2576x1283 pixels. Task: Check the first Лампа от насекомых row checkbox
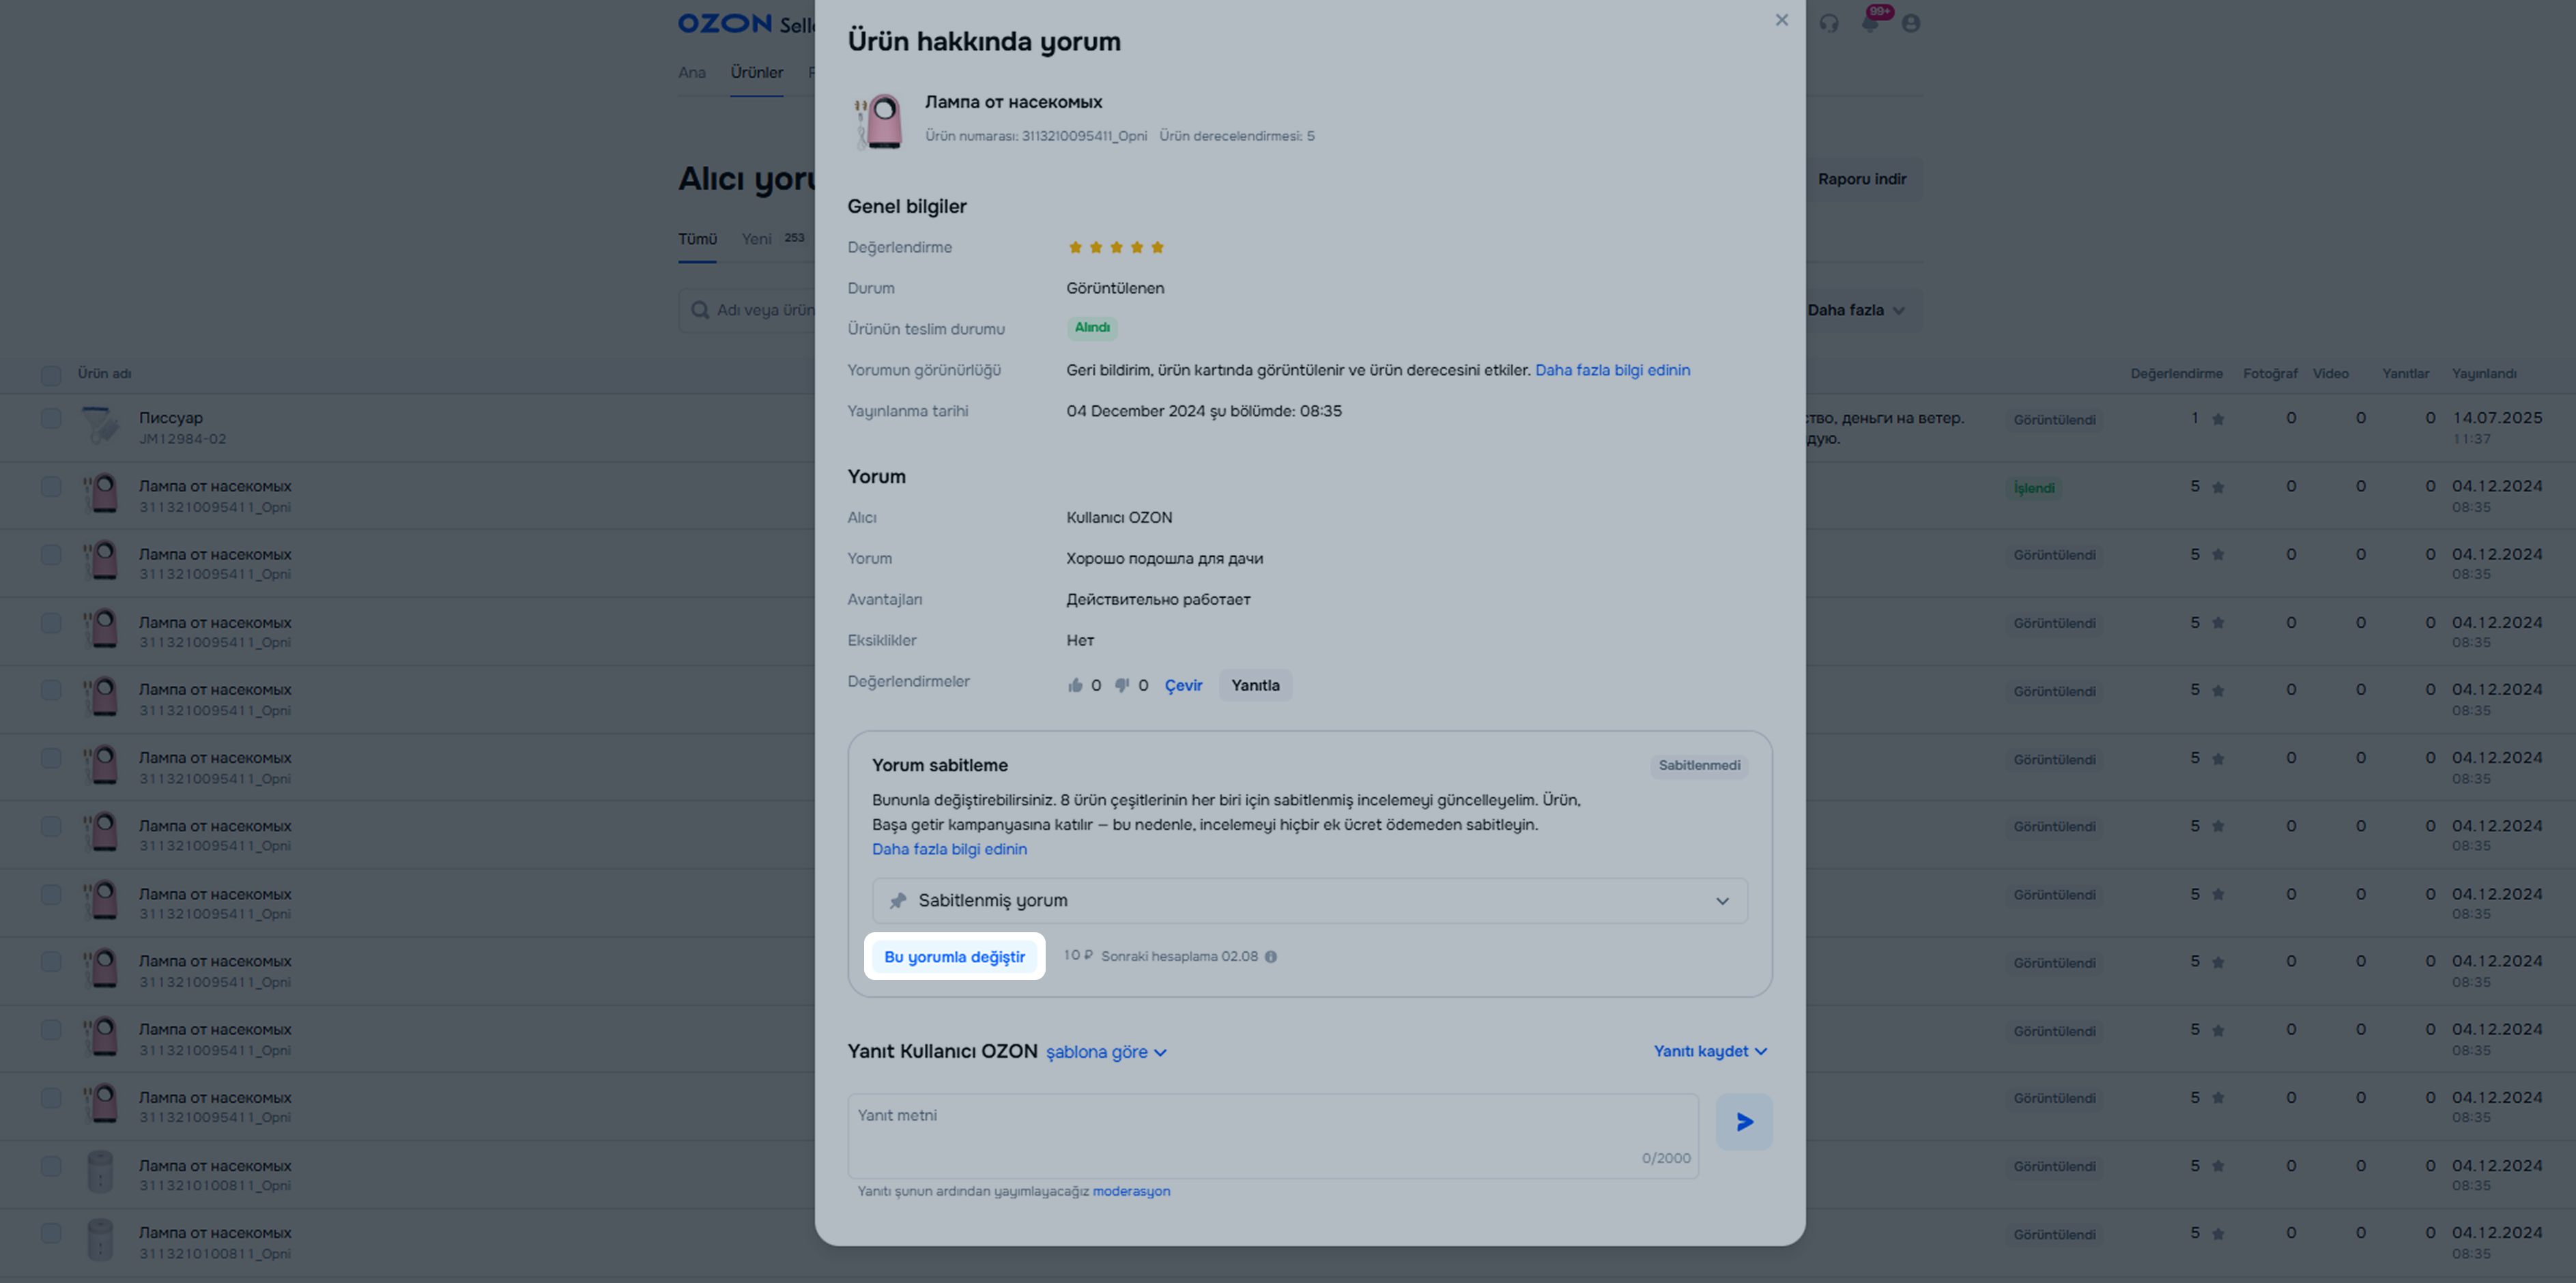(x=51, y=486)
